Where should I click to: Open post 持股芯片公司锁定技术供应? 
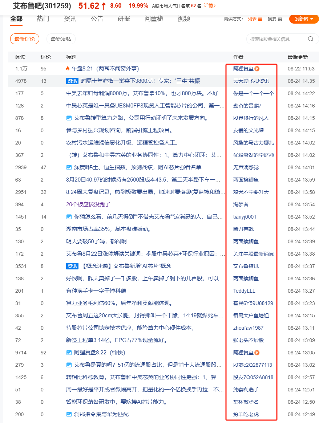[130, 328]
